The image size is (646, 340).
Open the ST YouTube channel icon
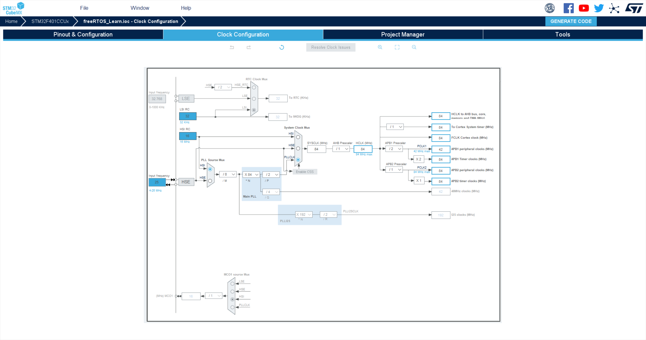coord(584,8)
